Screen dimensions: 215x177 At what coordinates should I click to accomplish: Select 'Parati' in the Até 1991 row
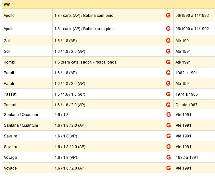[9, 84]
